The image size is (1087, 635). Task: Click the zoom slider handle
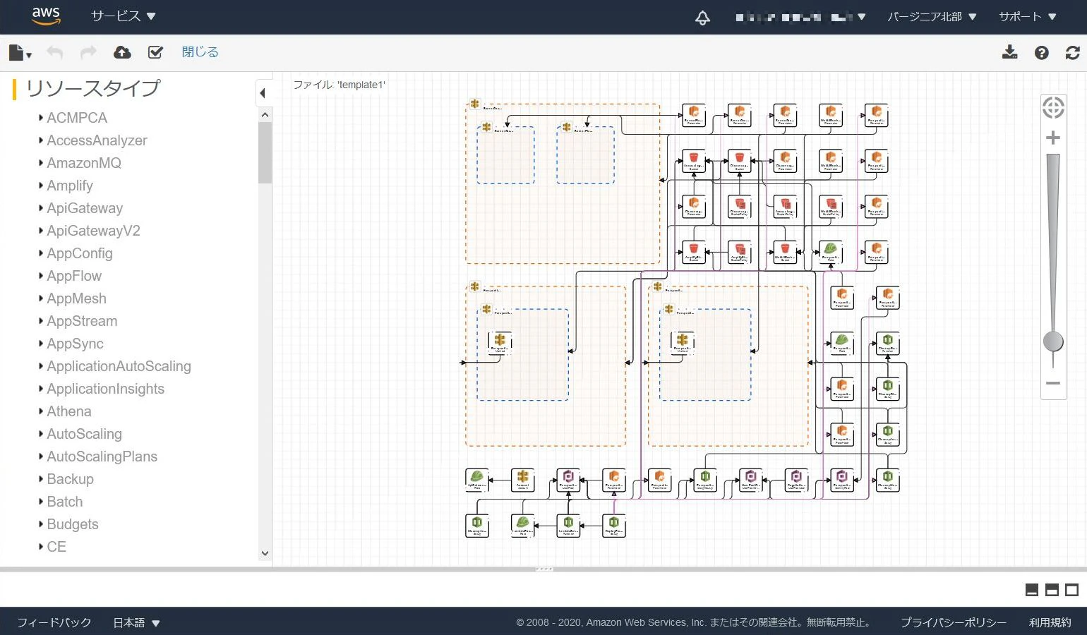click(1053, 341)
